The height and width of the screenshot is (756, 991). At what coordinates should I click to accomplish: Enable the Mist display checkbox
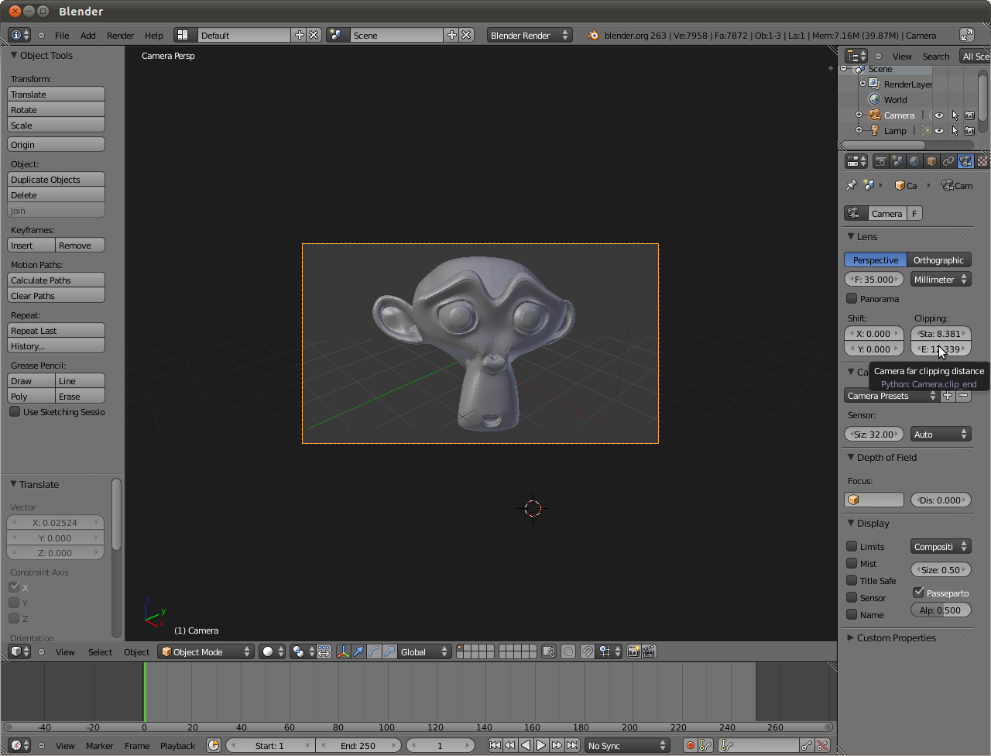click(x=852, y=563)
